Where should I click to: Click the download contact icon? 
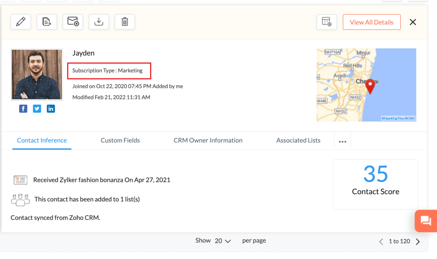click(99, 22)
